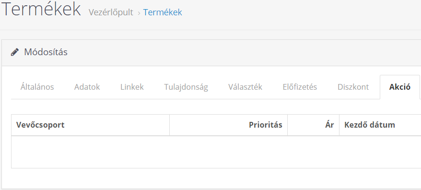Click the active Akció tab
The height and width of the screenshot is (190, 421).
click(400, 87)
